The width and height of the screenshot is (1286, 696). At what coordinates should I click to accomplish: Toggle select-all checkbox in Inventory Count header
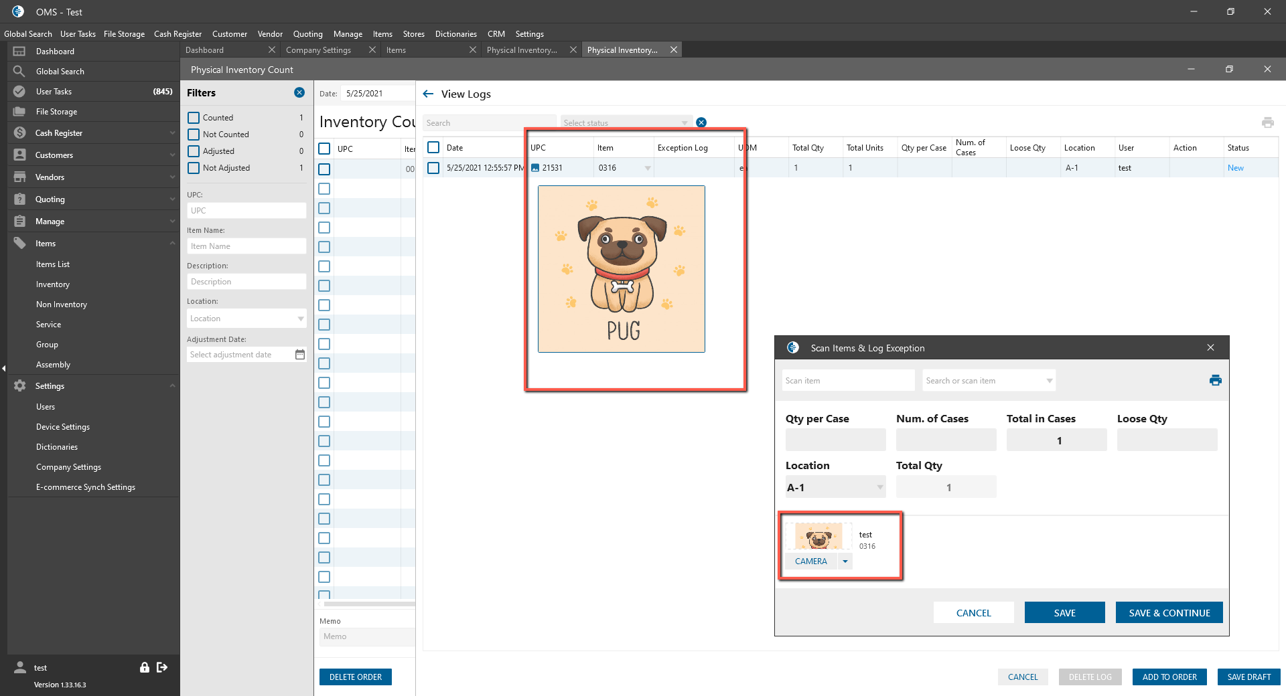click(x=325, y=149)
